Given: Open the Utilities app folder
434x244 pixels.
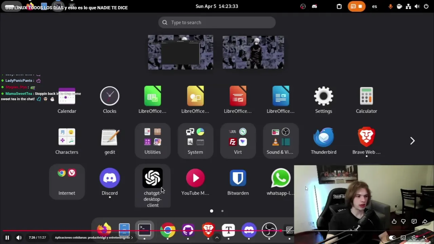Looking at the screenshot, I should coord(153,141).
